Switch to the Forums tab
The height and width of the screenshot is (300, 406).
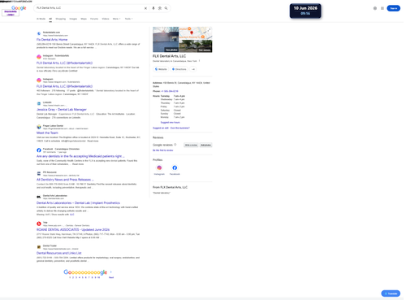click(94, 19)
